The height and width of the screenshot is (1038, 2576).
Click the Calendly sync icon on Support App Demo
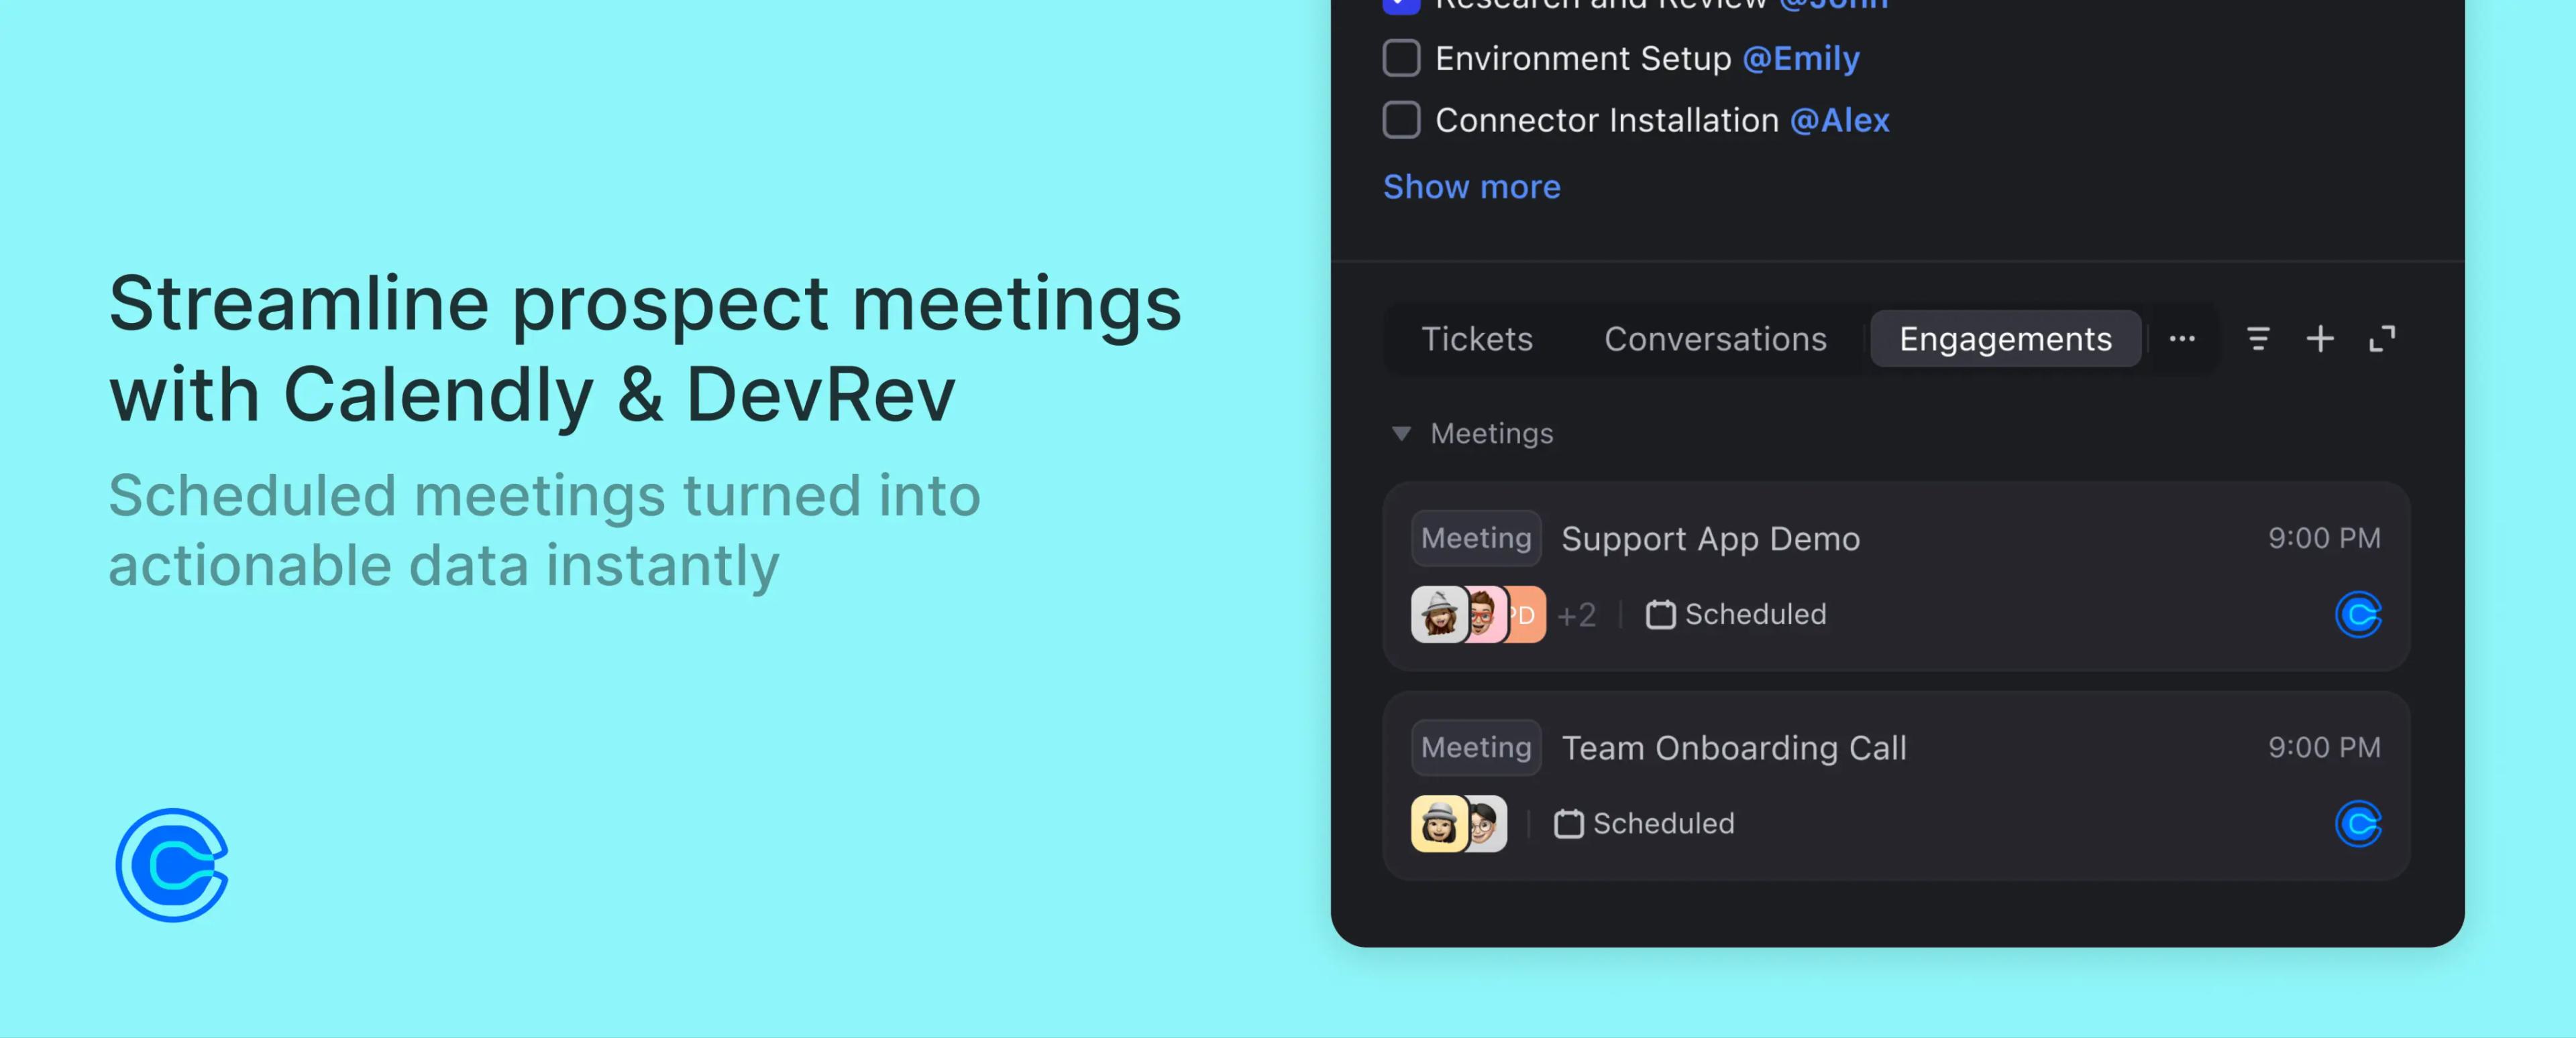click(2359, 612)
